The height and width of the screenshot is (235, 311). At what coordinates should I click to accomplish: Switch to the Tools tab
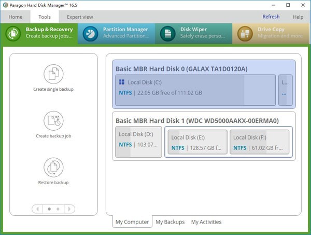45,17
